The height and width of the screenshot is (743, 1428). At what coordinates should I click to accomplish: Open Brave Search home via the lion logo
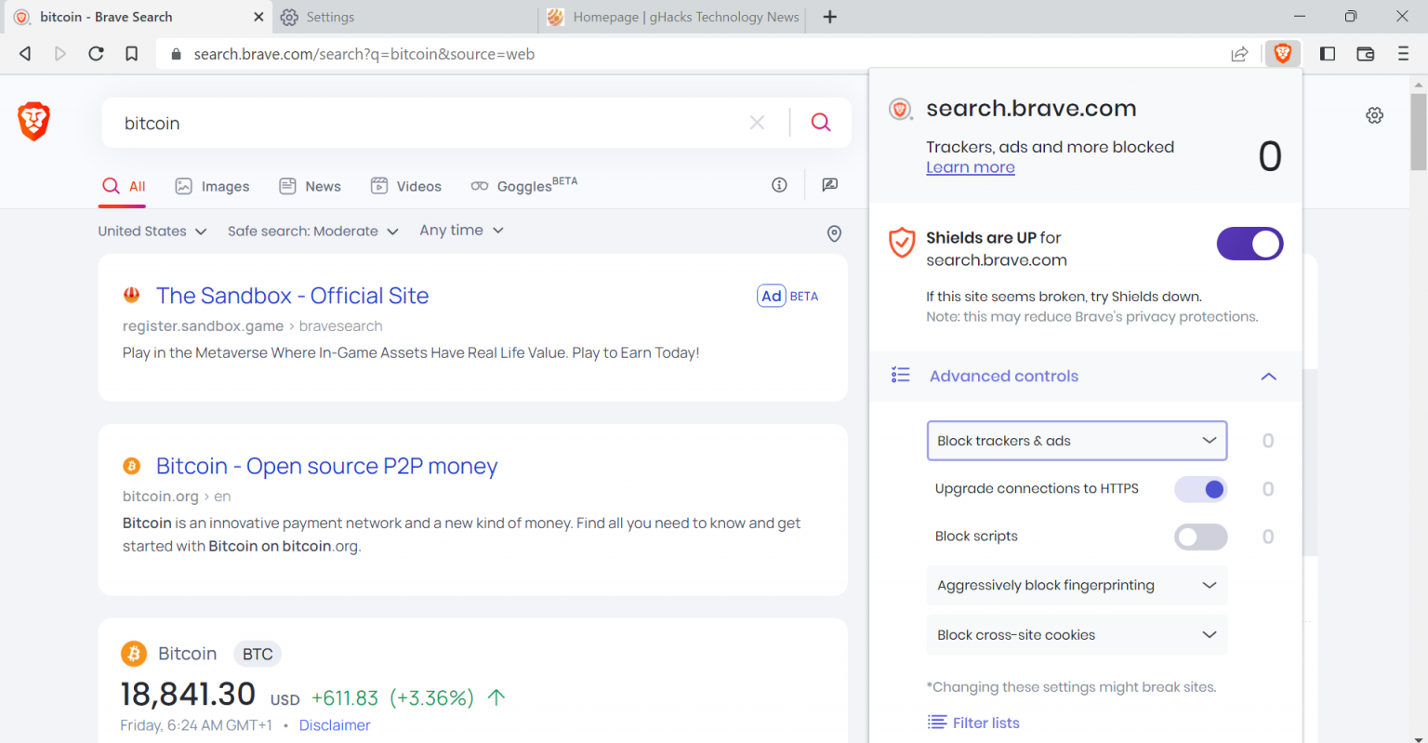coord(33,121)
